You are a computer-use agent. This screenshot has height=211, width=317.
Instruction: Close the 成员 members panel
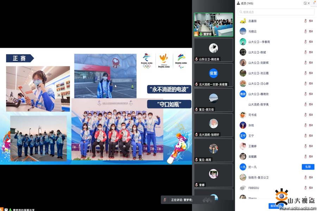(309, 3)
